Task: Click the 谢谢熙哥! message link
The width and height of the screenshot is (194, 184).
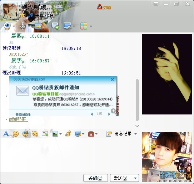Action: pyautogui.click(x=18, y=119)
